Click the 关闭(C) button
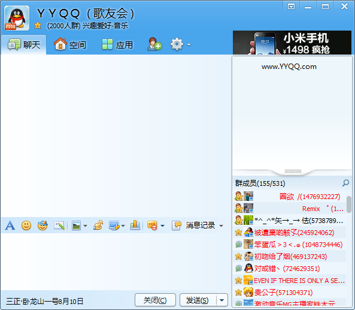The width and height of the screenshot is (355, 310). [155, 300]
